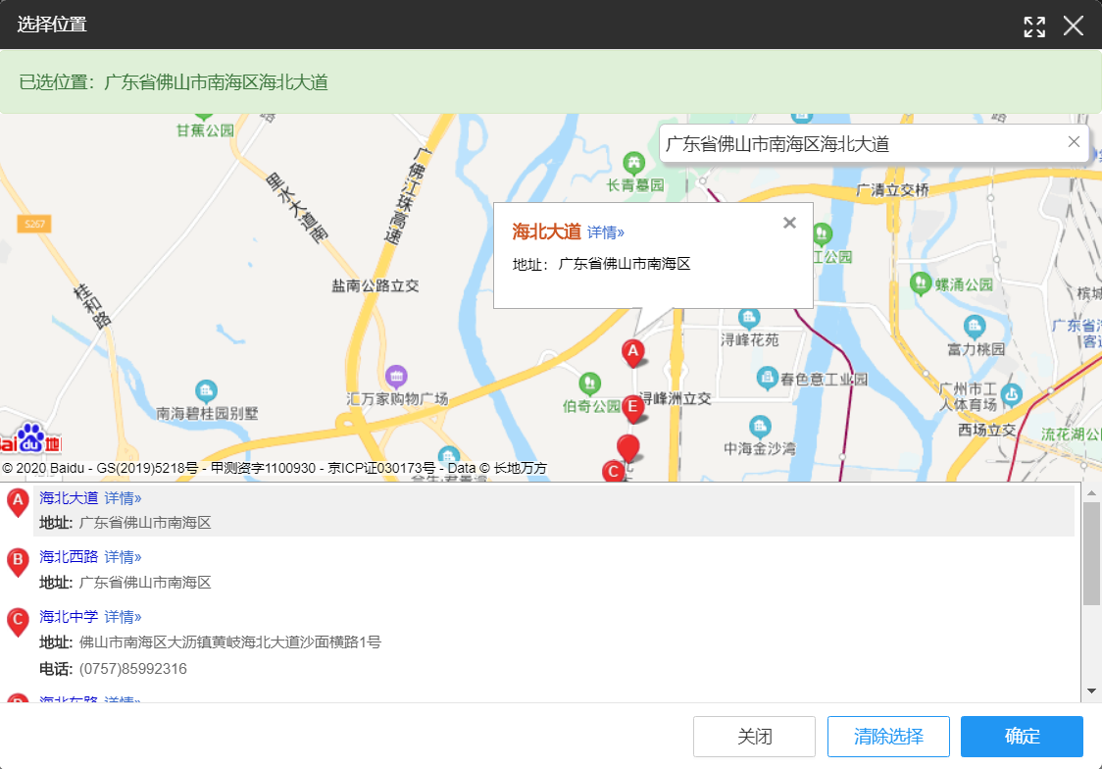Screen dimensions: 1102x769
Task: Click the 已选位置 banner text
Action: point(174,82)
